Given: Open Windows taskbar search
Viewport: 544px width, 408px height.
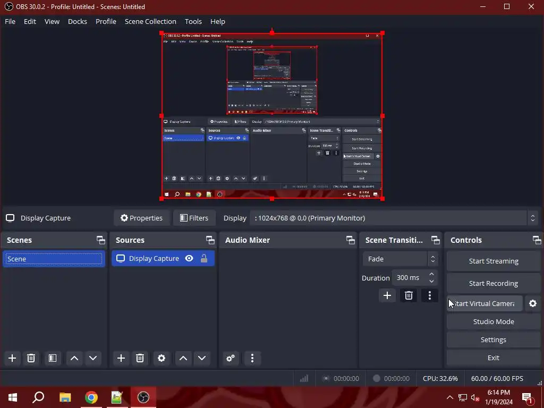Looking at the screenshot, I should [38, 397].
